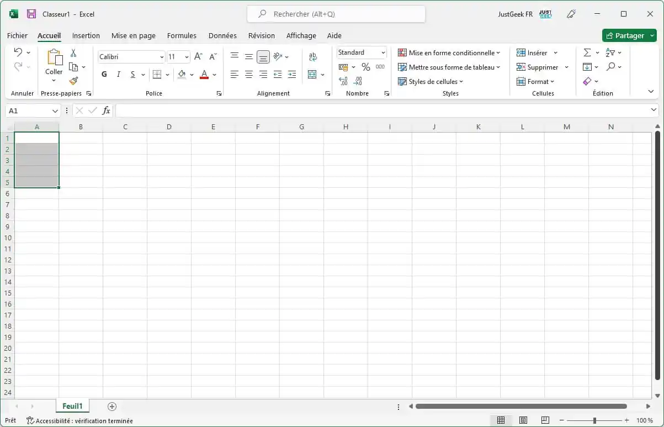Screen dimensions: 664x427
Task: Decrease the font size
Action: (x=213, y=56)
